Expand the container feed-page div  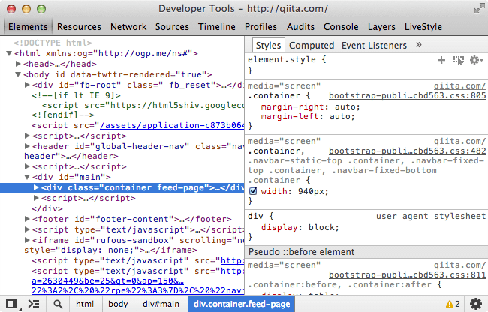[36, 187]
